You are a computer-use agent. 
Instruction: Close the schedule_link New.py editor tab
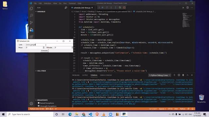92,8
